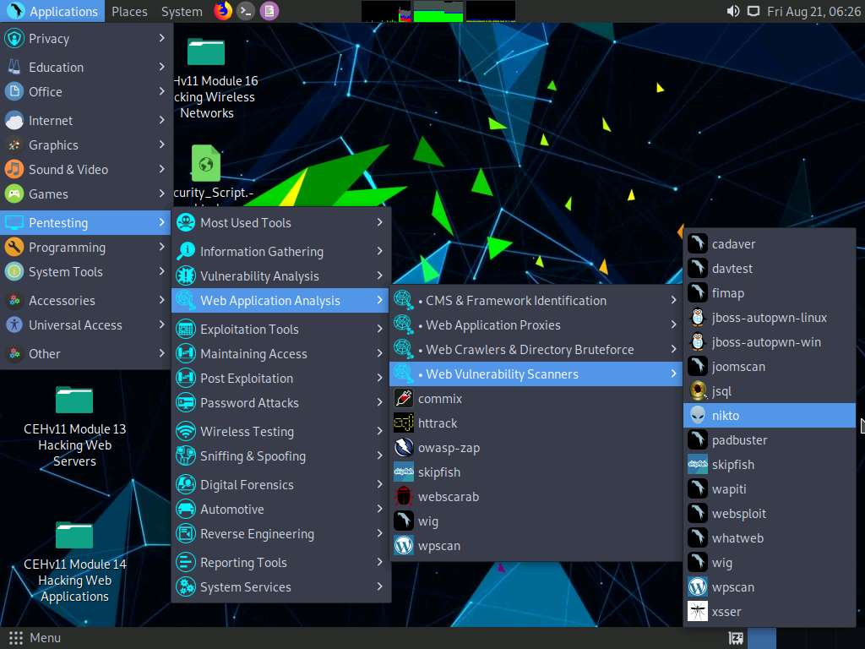Click the Games controller icon

(14, 194)
